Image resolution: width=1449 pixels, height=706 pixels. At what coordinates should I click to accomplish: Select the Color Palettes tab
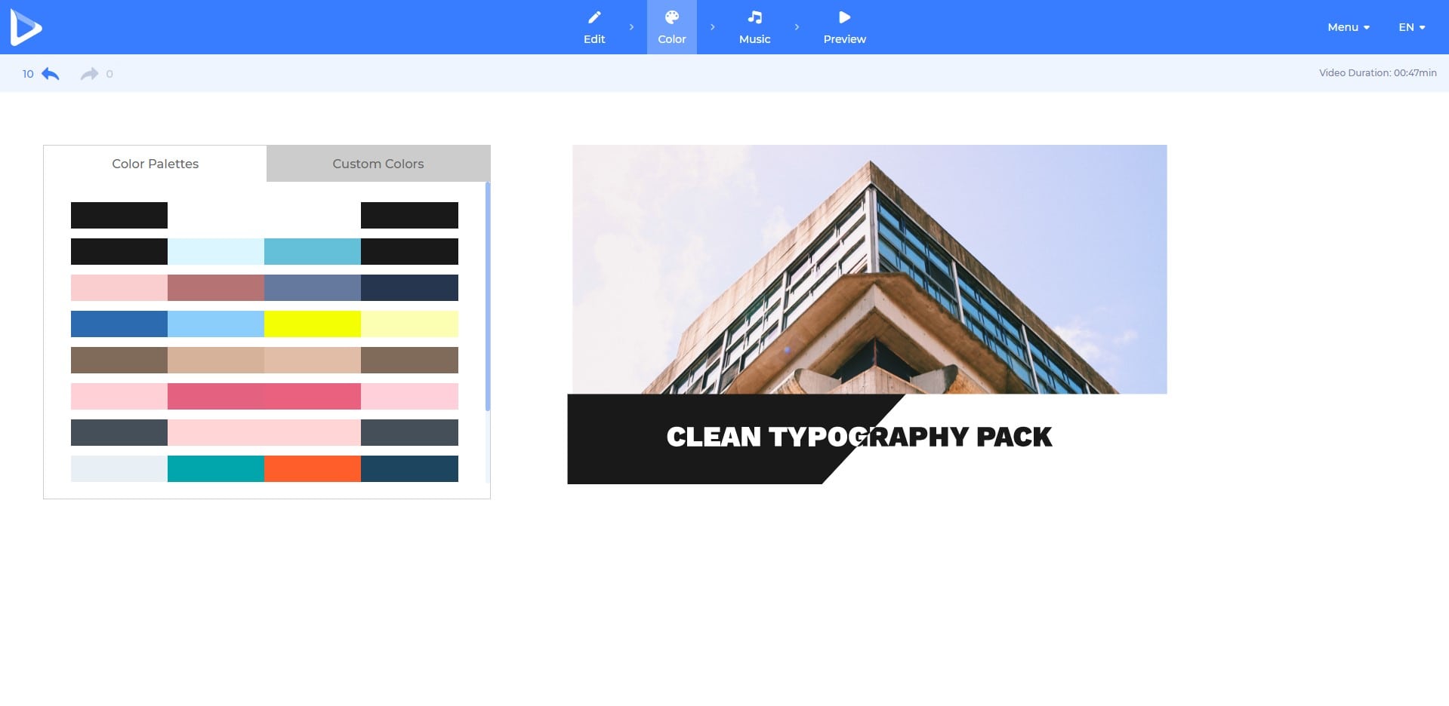[156, 164]
